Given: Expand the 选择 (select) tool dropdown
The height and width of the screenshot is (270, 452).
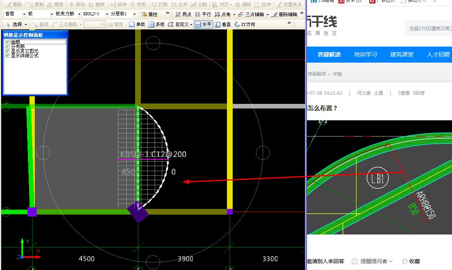Looking at the screenshot, I should [x=26, y=25].
